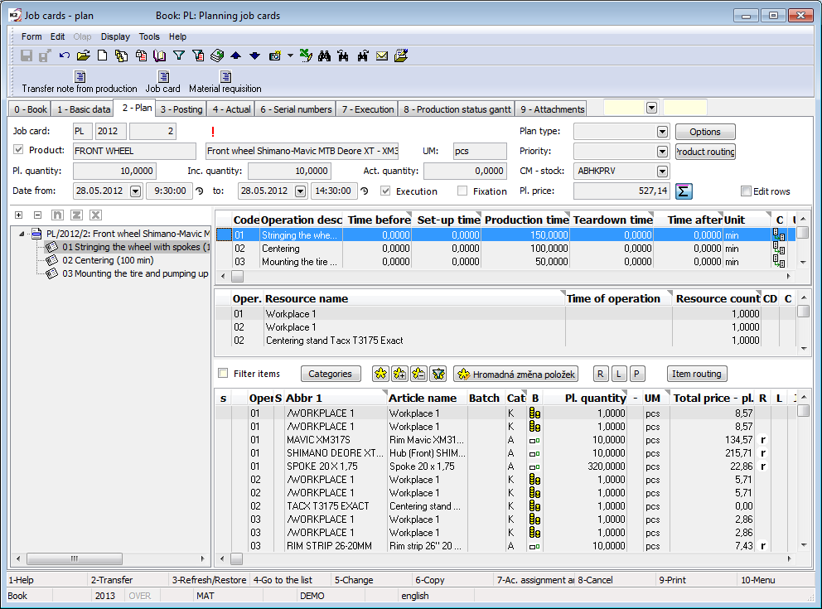The image size is (822, 609).
Task: Open the Plan type dropdown
Action: [662, 132]
